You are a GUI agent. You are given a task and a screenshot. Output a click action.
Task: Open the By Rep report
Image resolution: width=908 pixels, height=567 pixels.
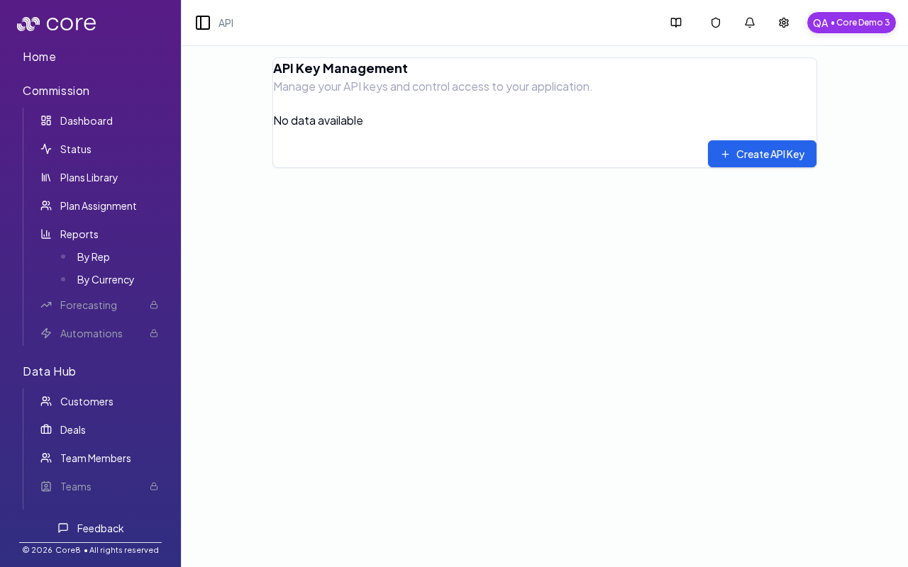(94, 257)
